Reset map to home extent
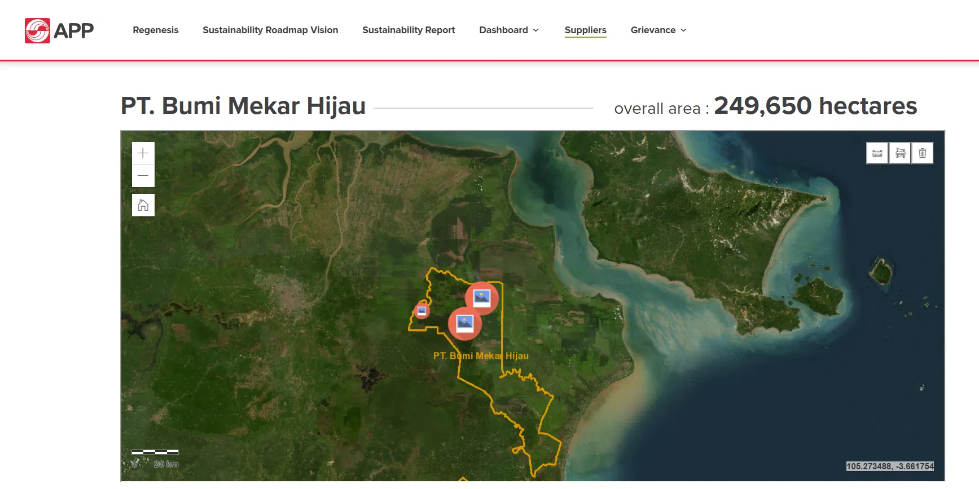This screenshot has width=979, height=489. [x=143, y=205]
